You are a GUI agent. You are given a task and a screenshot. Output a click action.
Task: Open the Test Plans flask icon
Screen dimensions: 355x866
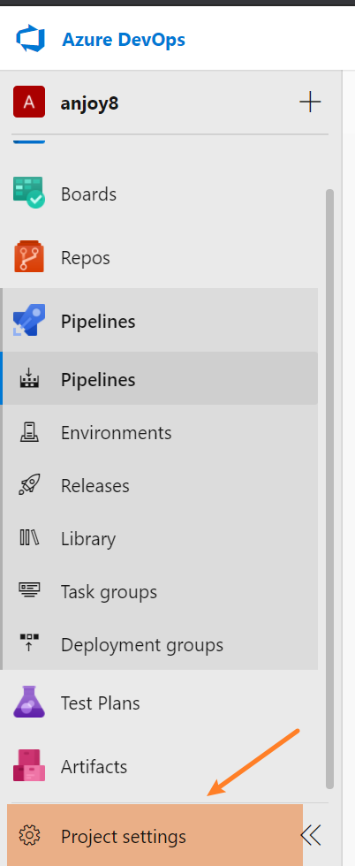(29, 702)
